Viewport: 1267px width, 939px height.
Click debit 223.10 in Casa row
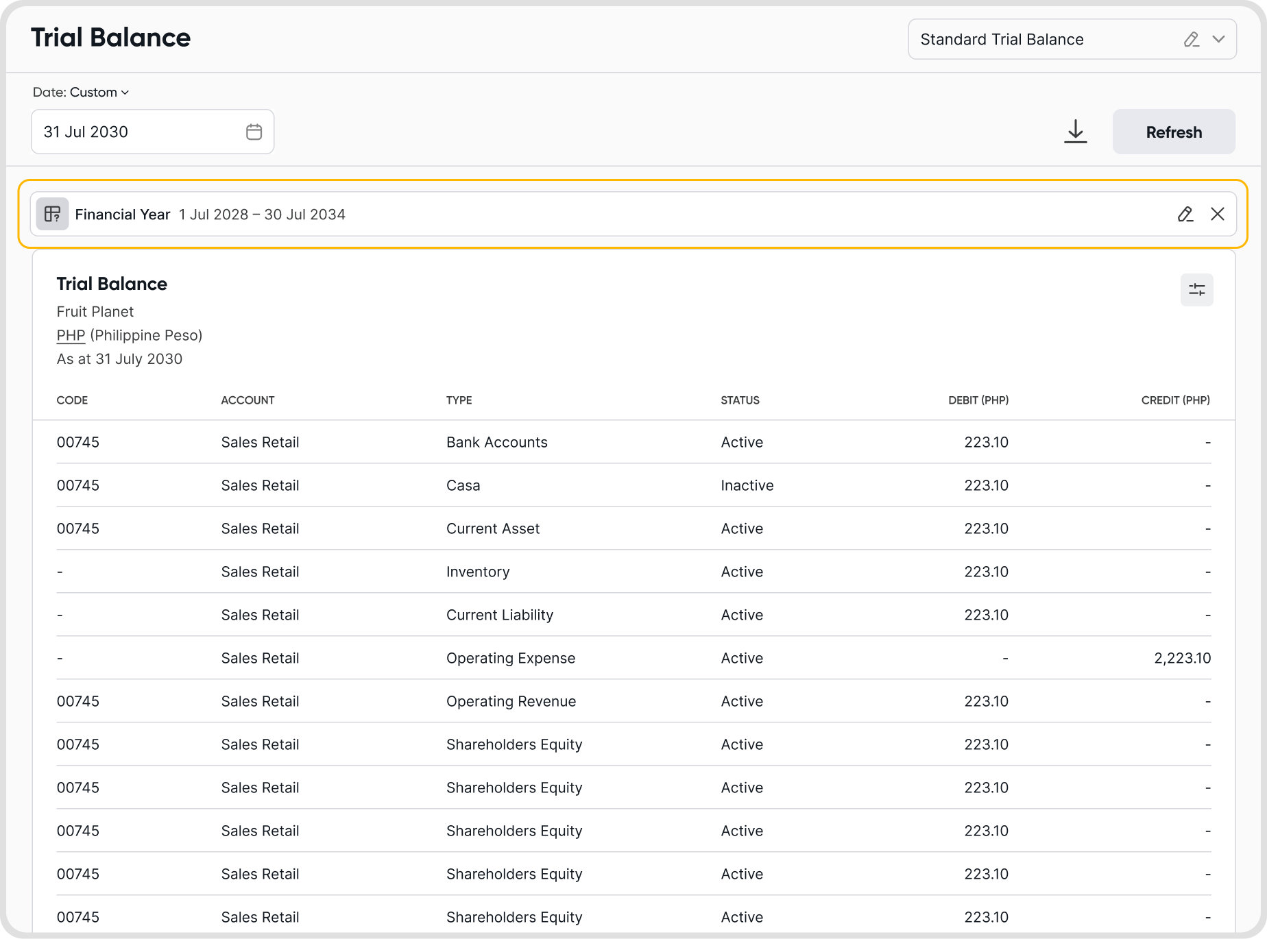tap(986, 486)
